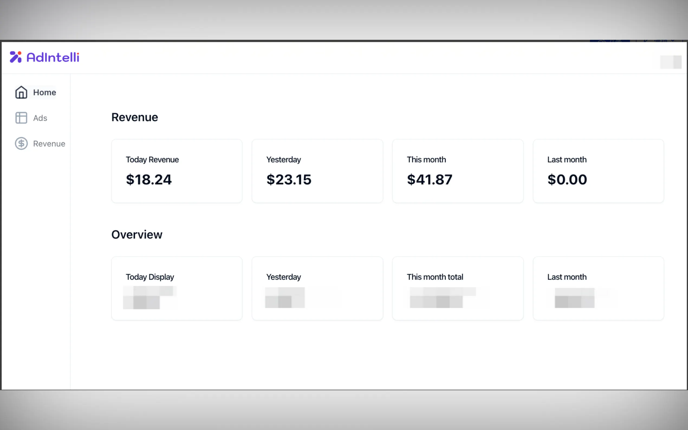688x430 pixels.
Task: Open the Revenue sidebar label
Action: coord(49,144)
